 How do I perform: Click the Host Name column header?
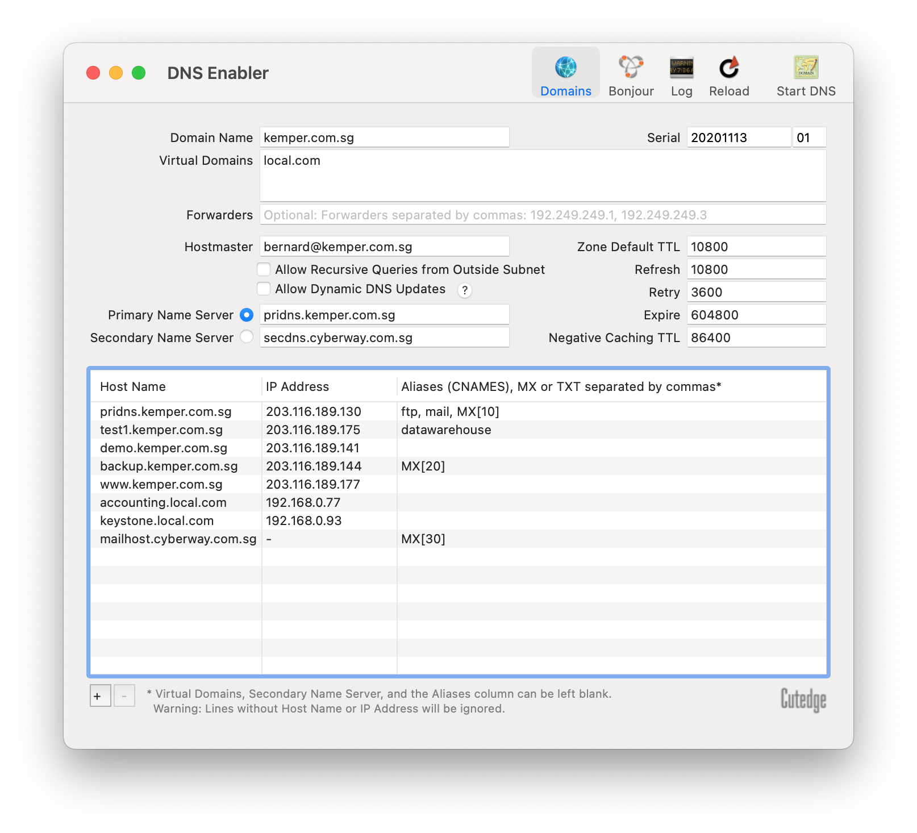pos(133,387)
